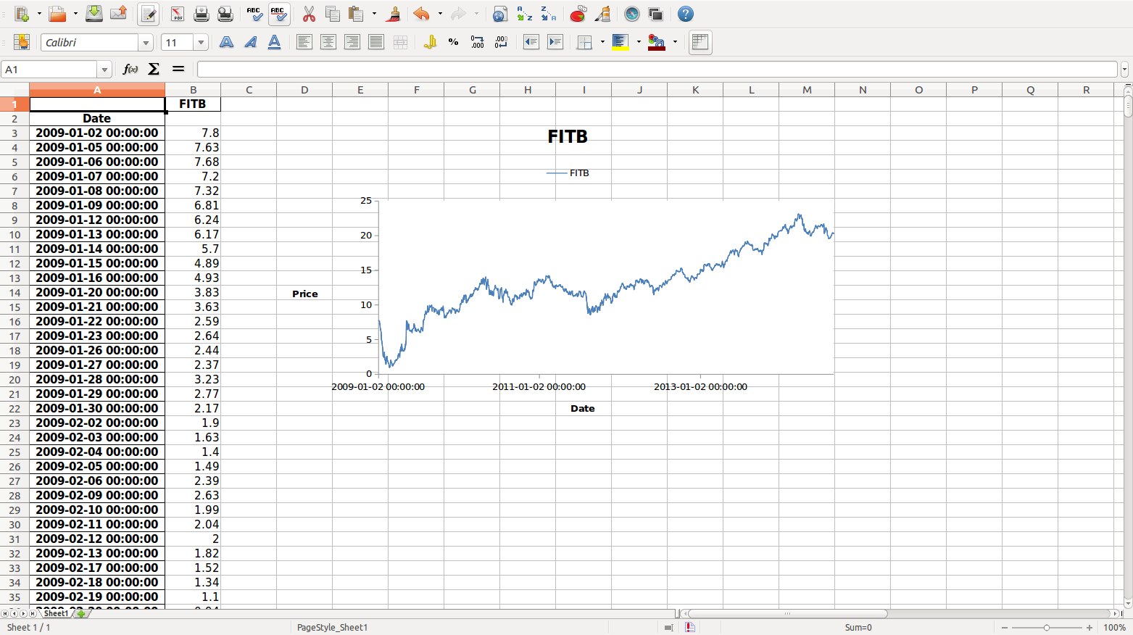Viewport: 1133px width, 635px height.
Task: Apply percent number format
Action: (x=453, y=42)
